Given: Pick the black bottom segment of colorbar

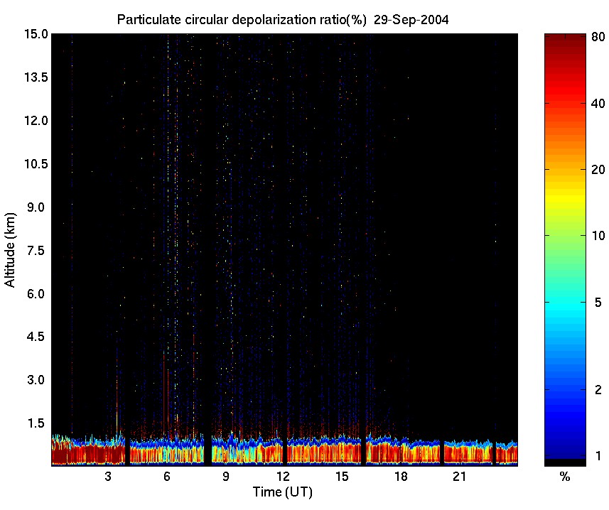Looking at the screenshot, I should click(565, 462).
